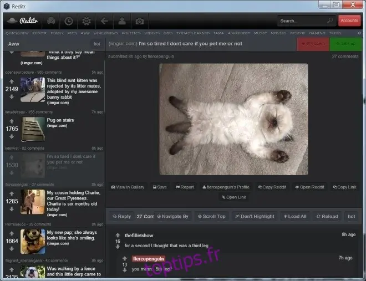Toggle the red down vote button
Viewport: 366px width, 281px height.
coord(313,44)
